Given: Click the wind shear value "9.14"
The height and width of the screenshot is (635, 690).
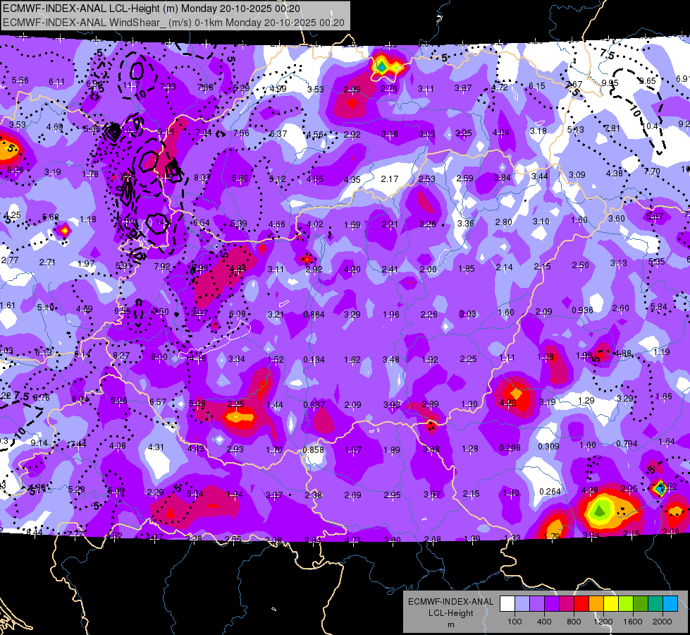Looking at the screenshot, I should [x=39, y=443].
